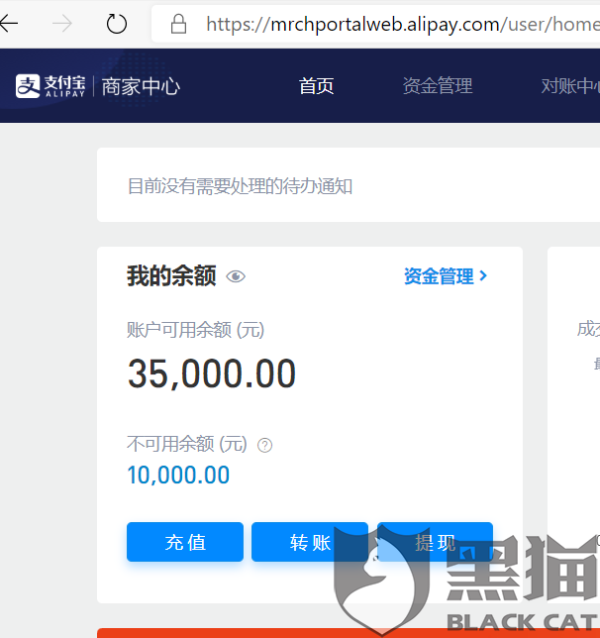Open the 资金管理 navigation tab
Screen dimensions: 600x638
coord(438,86)
